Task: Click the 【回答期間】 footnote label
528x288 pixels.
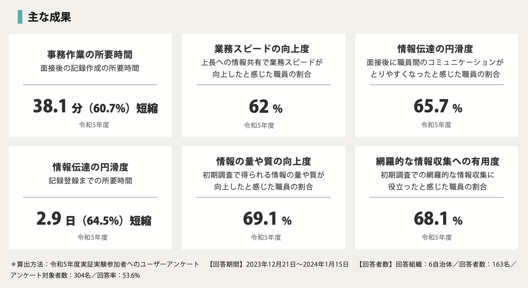Action: 226,264
